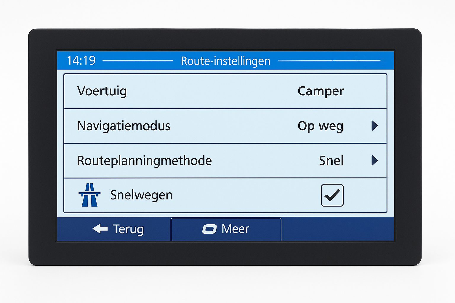Expand the Navigatiemodus arrow

point(374,126)
